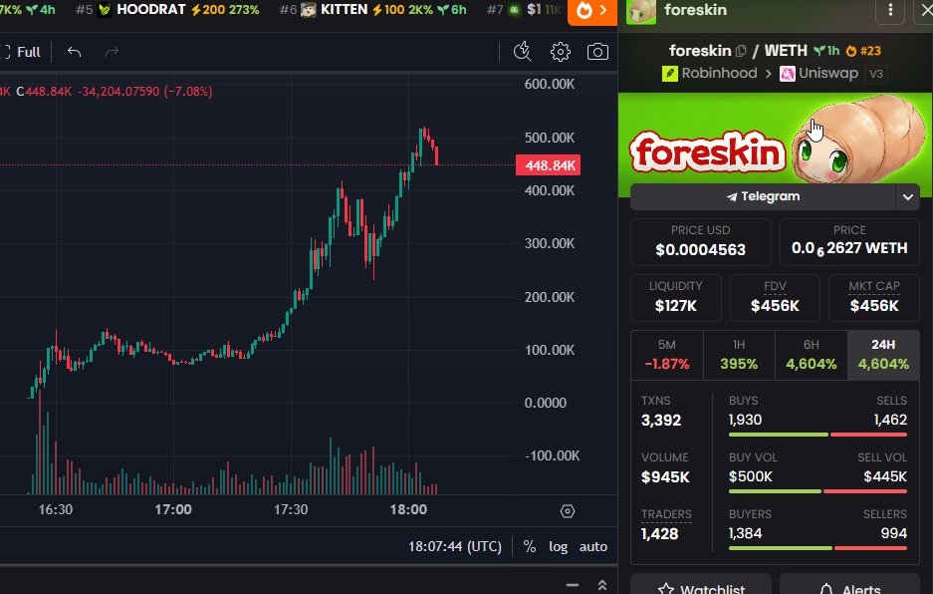This screenshot has width=933, height=594.
Task: Click the WETH price value
Action: click(849, 248)
